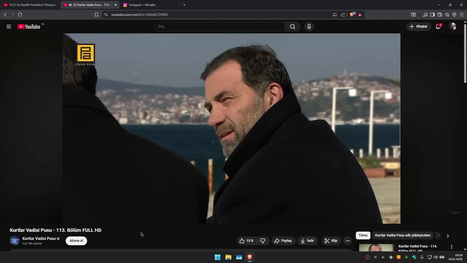The width and height of the screenshot is (467, 263).
Task: Switch to En İyi Reddit Yemekleri tab
Action: point(30,5)
